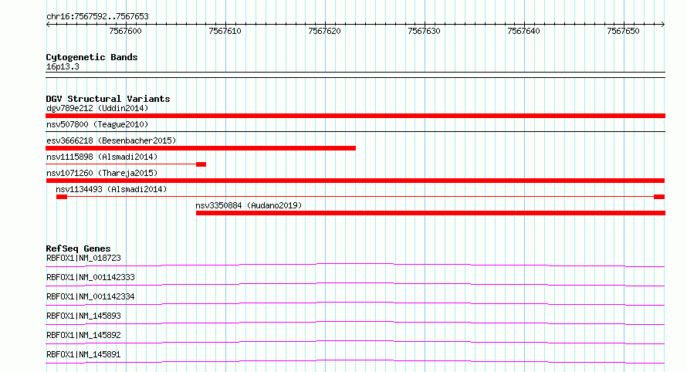Open transcript RBFOX1|NM_145892
This screenshot has width=687, height=372.
(x=83, y=335)
